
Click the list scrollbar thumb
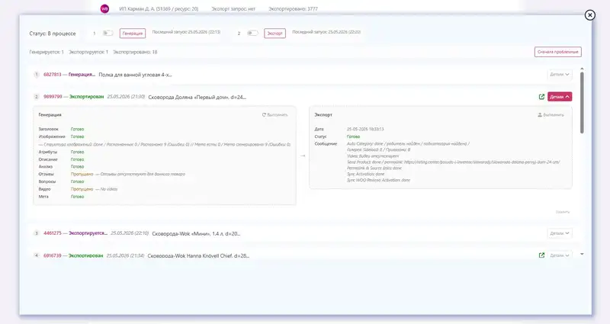coord(582,103)
